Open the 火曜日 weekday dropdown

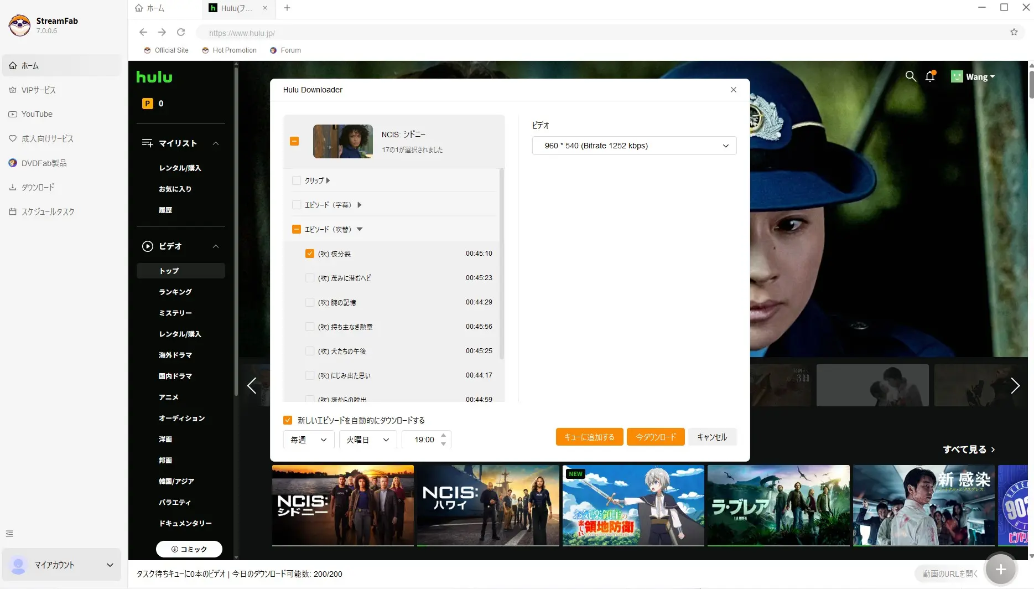click(368, 440)
